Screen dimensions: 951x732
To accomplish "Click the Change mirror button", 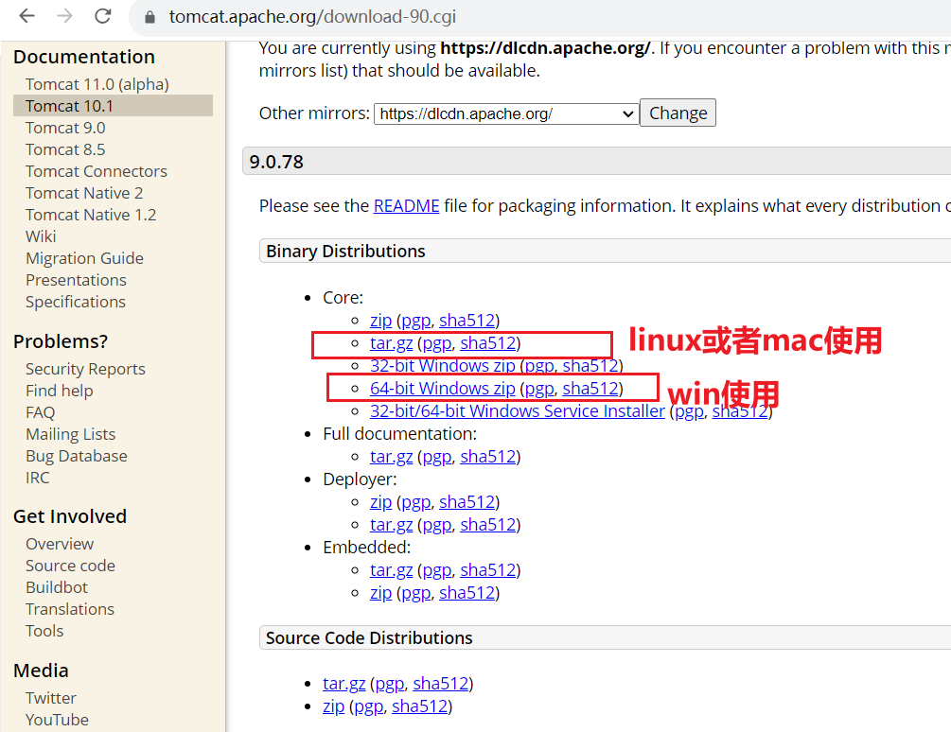I will tap(678, 113).
